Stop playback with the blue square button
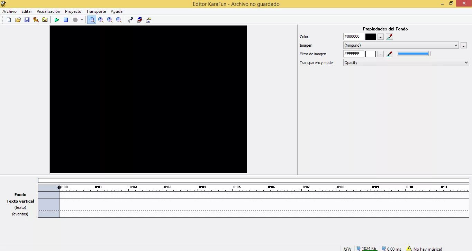This screenshot has height=251, width=472. 66,20
